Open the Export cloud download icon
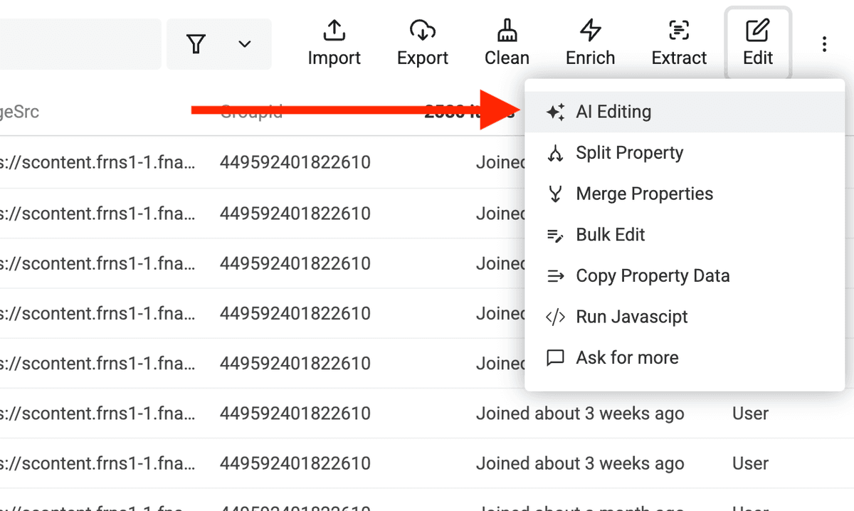The image size is (854, 511). (423, 31)
